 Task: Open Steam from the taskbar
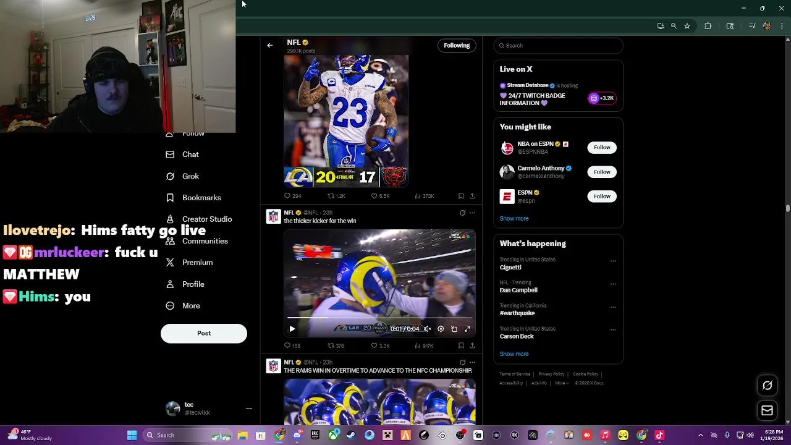tap(351, 435)
